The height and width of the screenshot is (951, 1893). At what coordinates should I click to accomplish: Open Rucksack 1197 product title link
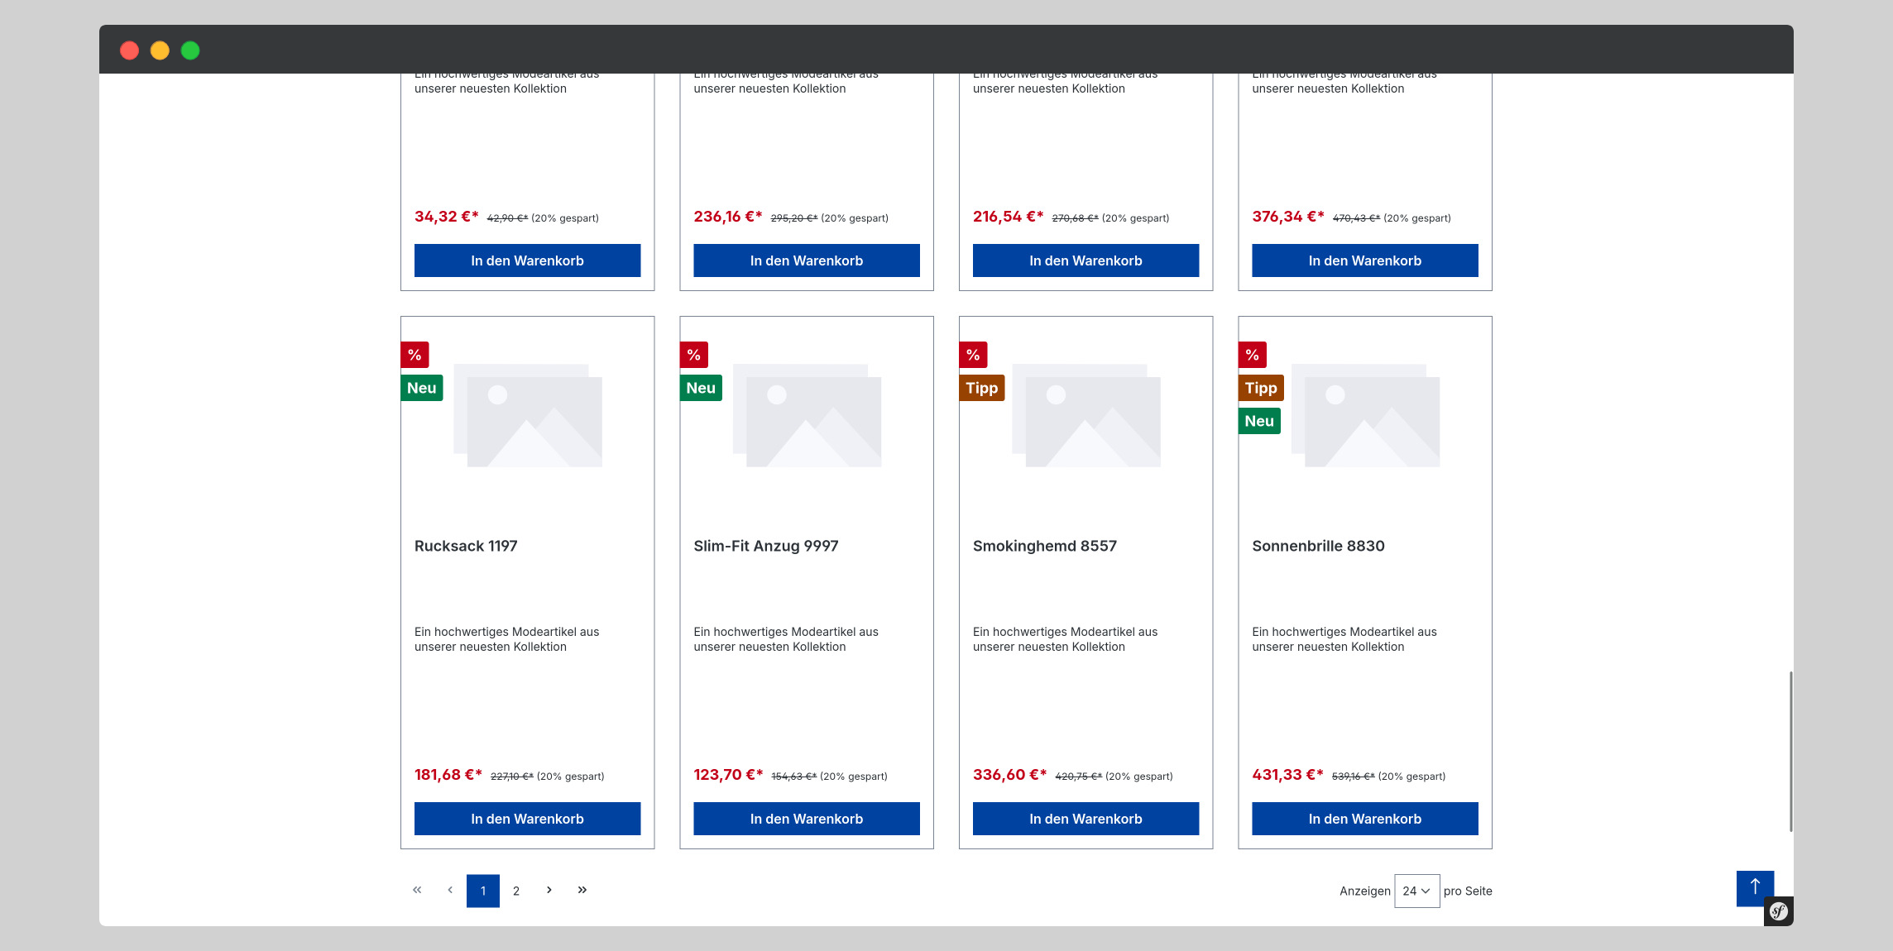[466, 546]
